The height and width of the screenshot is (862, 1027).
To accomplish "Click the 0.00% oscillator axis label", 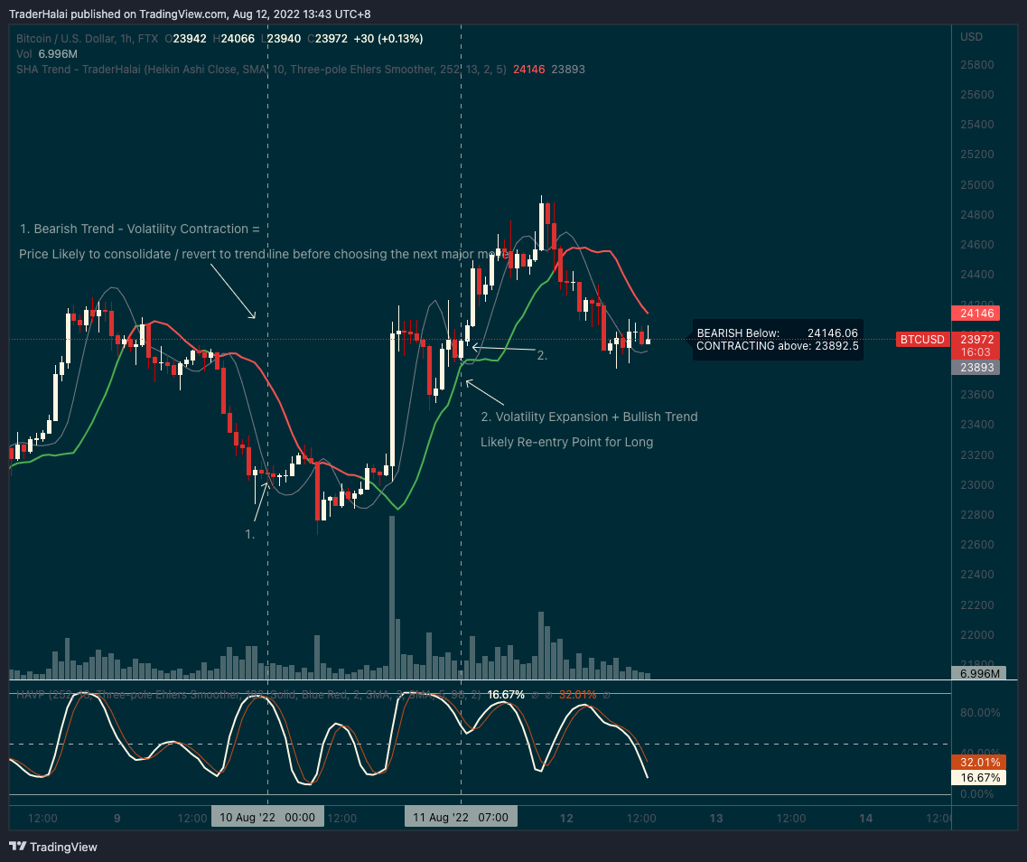I will pyautogui.click(x=976, y=794).
